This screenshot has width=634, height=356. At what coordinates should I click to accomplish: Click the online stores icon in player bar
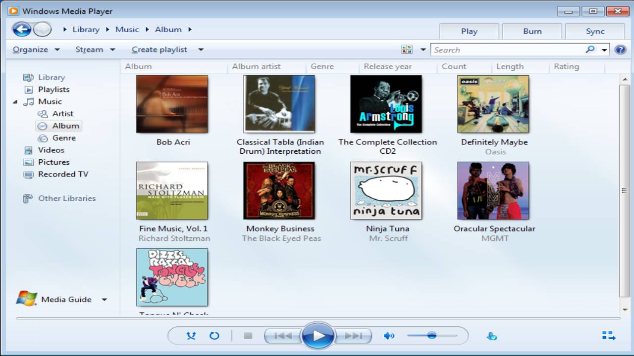click(x=491, y=336)
